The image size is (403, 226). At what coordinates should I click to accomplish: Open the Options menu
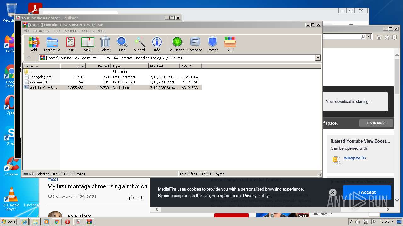click(x=88, y=31)
